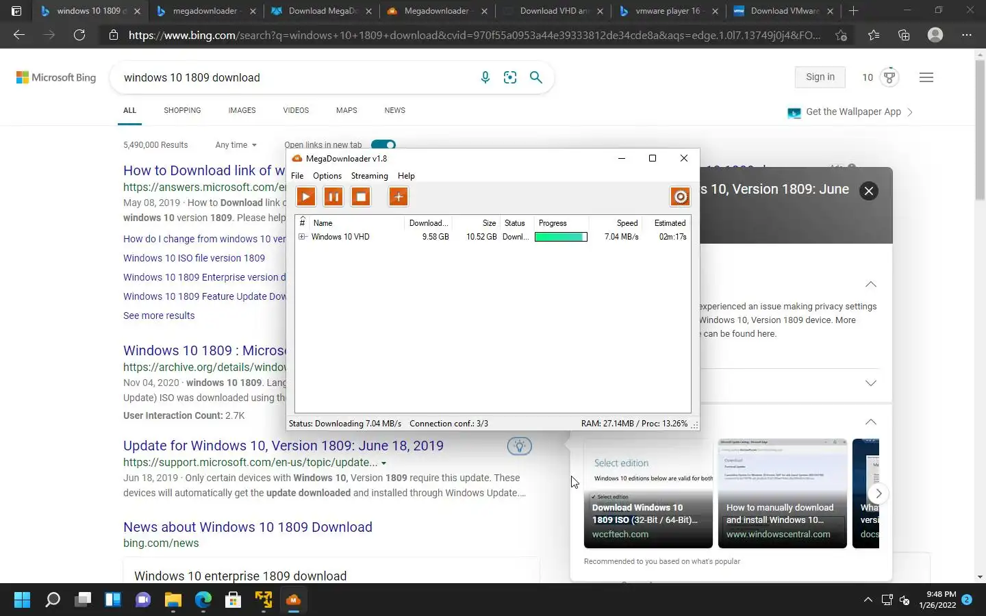Show next recommended cards arrow
986x616 pixels.
click(878, 493)
